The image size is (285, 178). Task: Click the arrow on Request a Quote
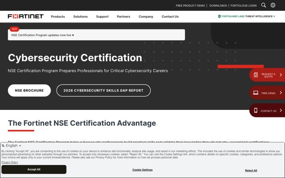pos(281,75)
